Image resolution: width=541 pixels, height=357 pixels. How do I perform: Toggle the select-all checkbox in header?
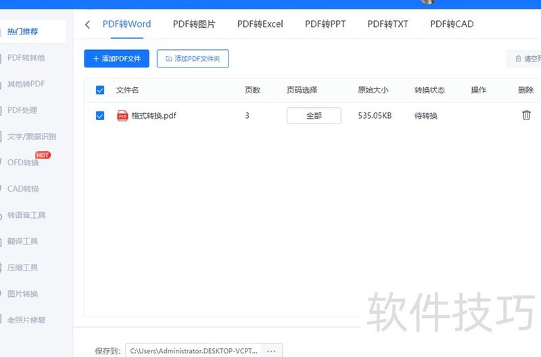coord(100,90)
